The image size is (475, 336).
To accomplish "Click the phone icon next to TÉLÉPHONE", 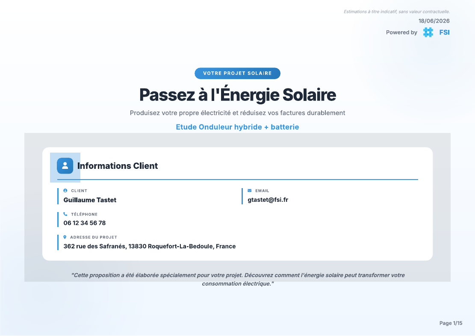I will pyautogui.click(x=65, y=214).
